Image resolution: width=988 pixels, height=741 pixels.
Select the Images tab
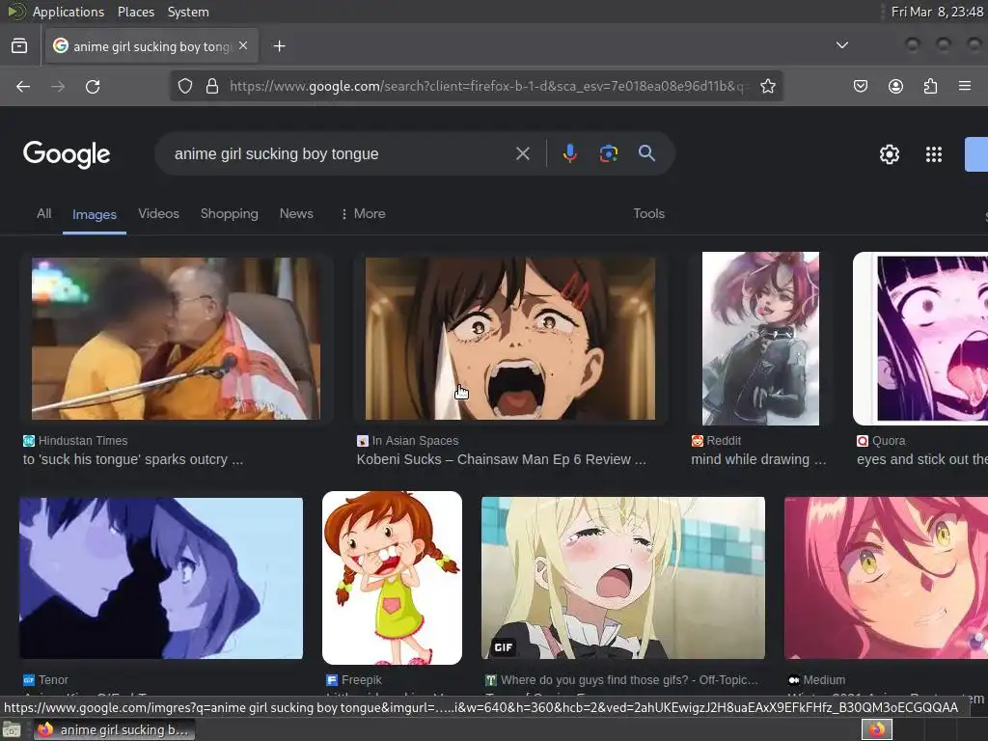pos(95,214)
